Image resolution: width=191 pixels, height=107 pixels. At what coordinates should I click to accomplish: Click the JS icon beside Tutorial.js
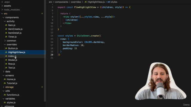click(x=5, y=83)
